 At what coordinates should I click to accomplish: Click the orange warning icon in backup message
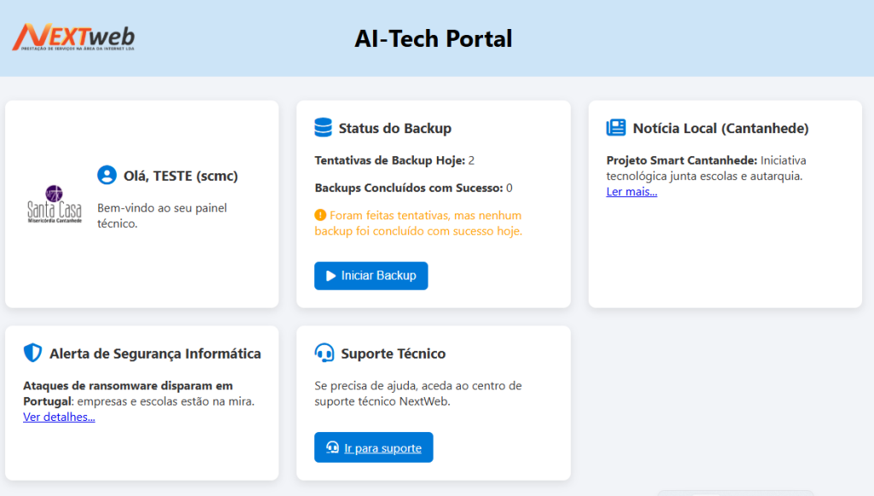pyautogui.click(x=320, y=215)
